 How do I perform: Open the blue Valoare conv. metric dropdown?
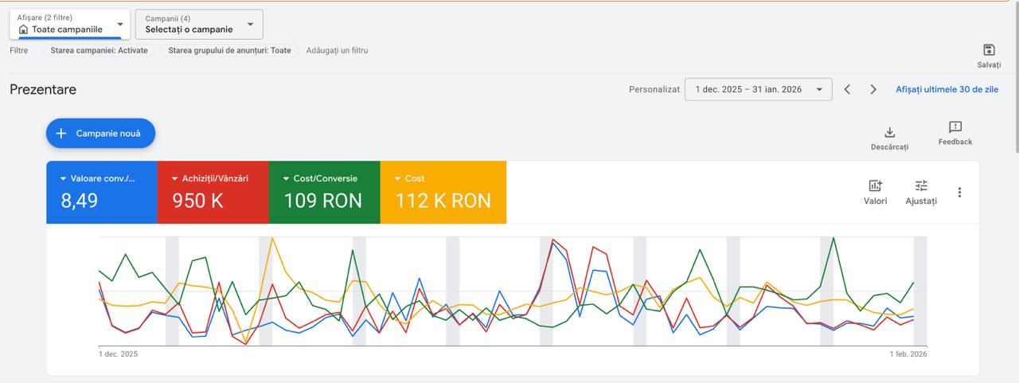pyautogui.click(x=98, y=178)
